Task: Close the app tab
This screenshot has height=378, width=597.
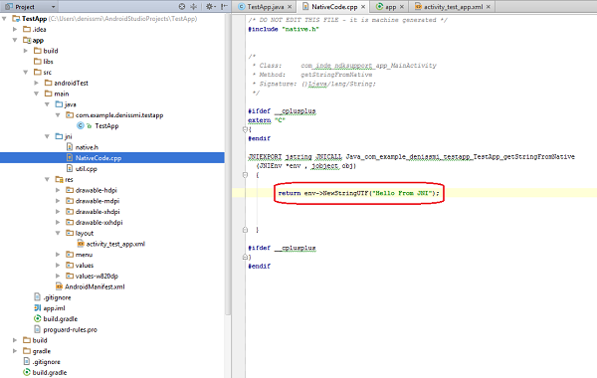Action: [402, 7]
